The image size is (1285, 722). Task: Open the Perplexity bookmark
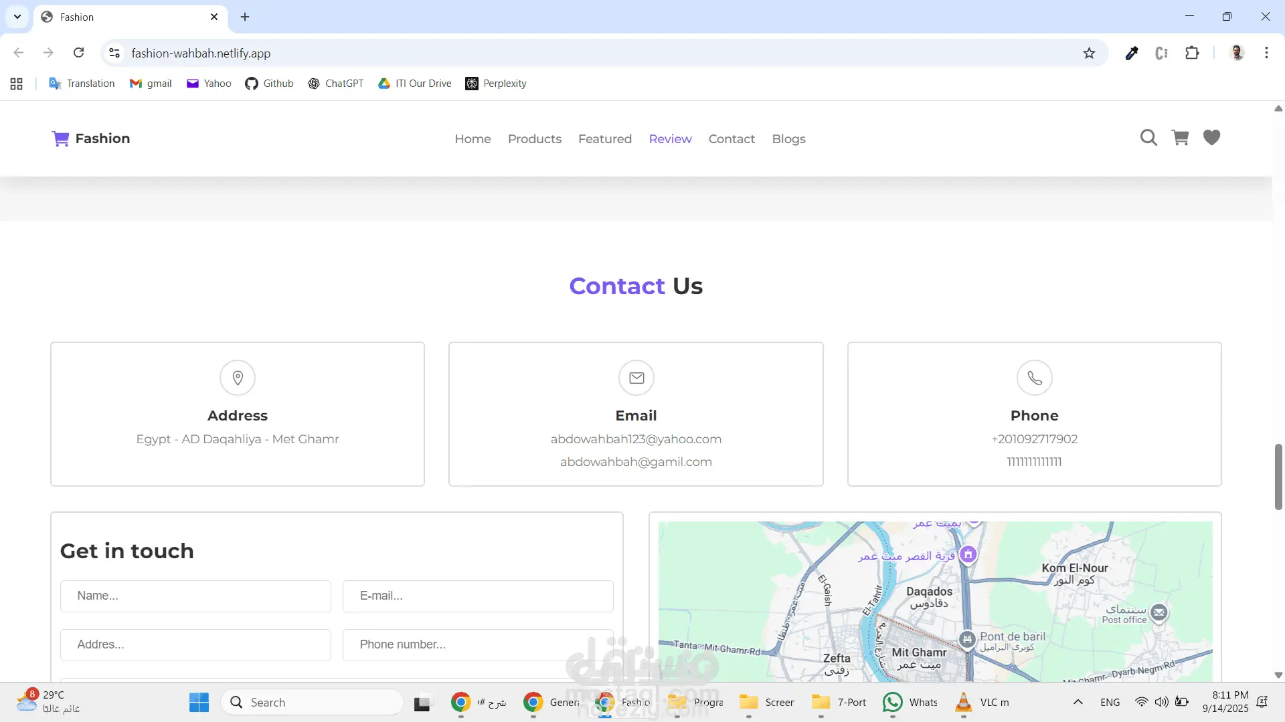tap(496, 84)
